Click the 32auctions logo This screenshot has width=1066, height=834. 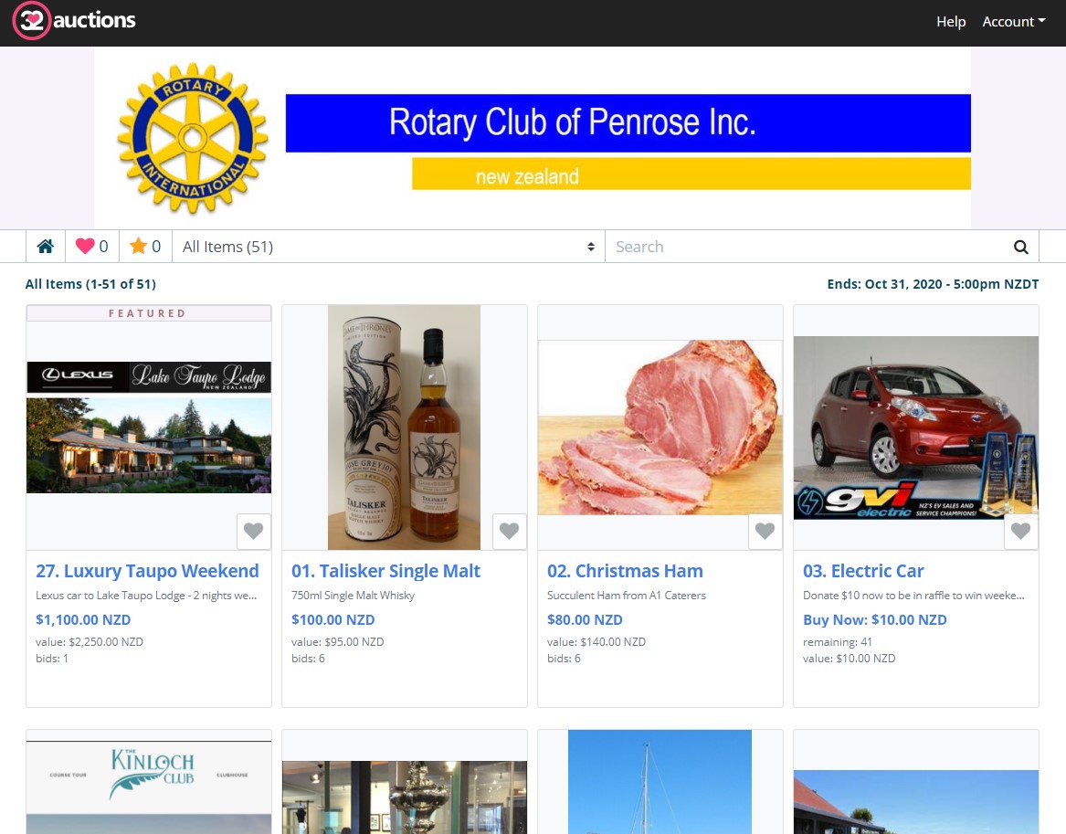pyautogui.click(x=74, y=21)
